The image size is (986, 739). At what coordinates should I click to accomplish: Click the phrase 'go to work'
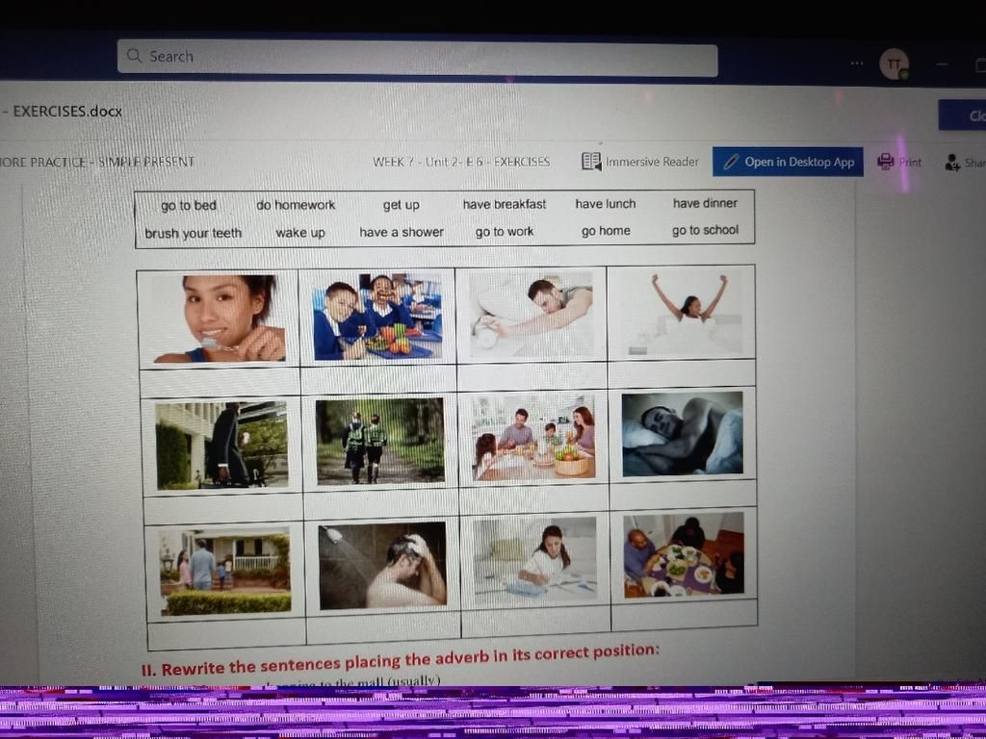(x=505, y=232)
